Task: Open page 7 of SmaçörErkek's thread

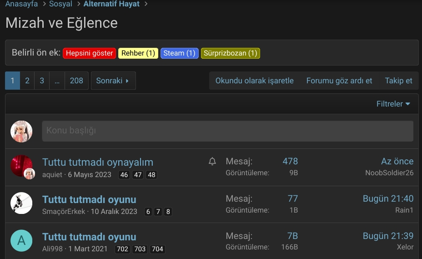Action: [158, 212]
